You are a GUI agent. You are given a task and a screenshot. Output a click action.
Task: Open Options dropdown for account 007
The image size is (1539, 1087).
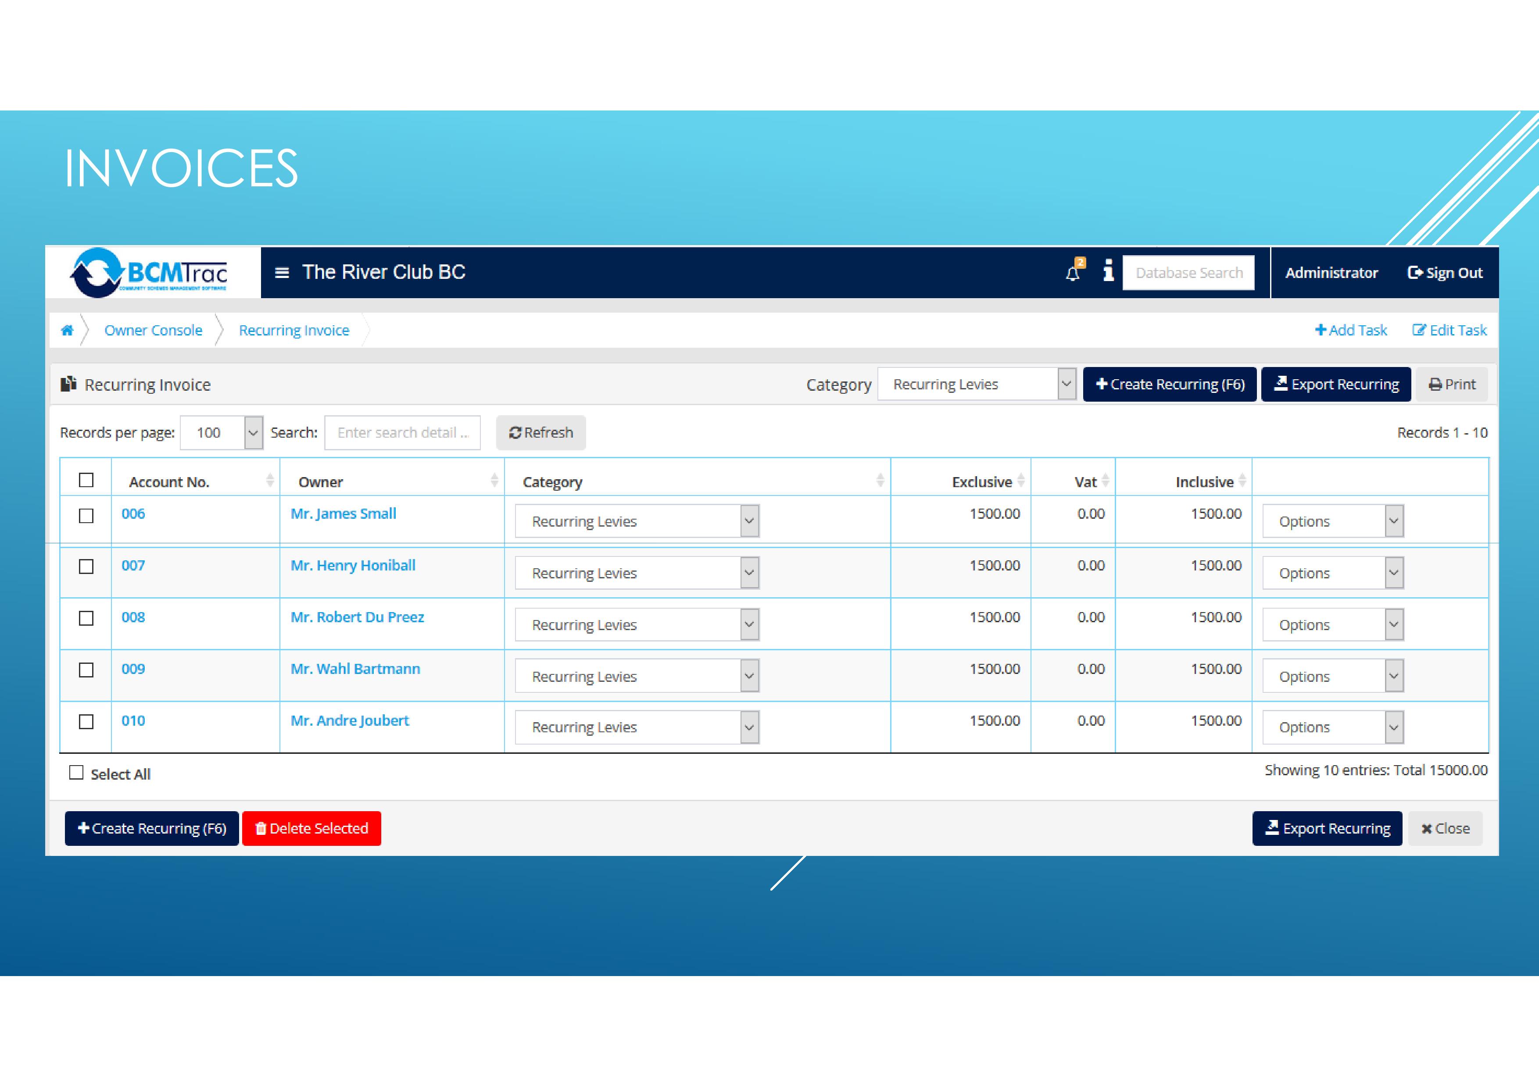pos(1332,573)
